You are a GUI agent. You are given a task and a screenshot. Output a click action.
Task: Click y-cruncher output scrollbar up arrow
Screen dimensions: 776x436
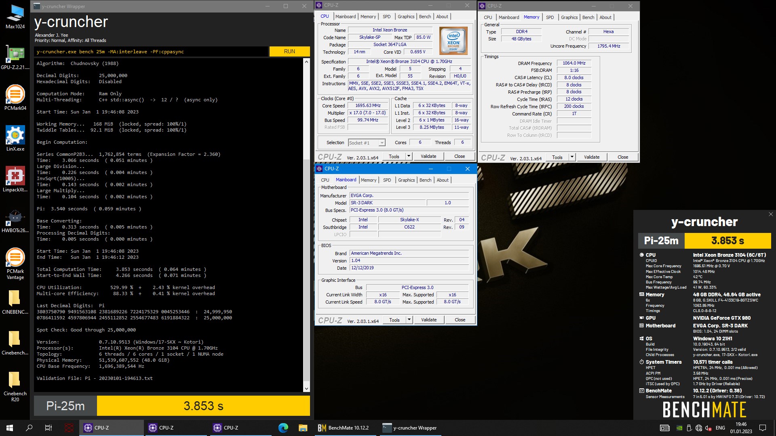click(x=306, y=62)
